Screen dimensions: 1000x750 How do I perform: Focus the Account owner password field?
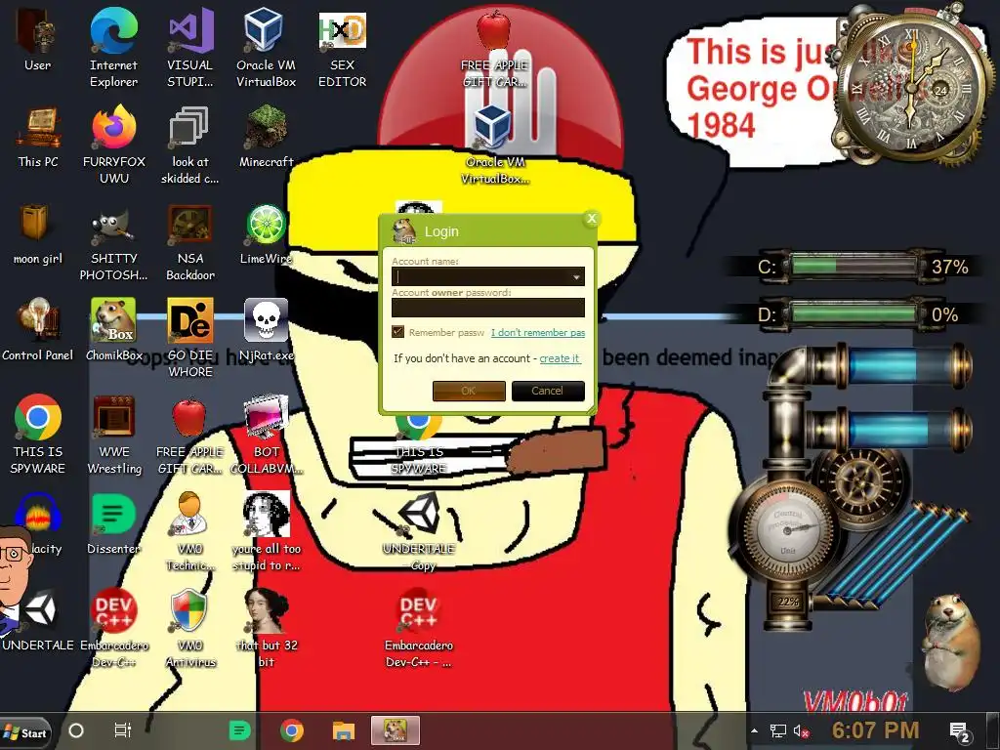pyautogui.click(x=488, y=308)
